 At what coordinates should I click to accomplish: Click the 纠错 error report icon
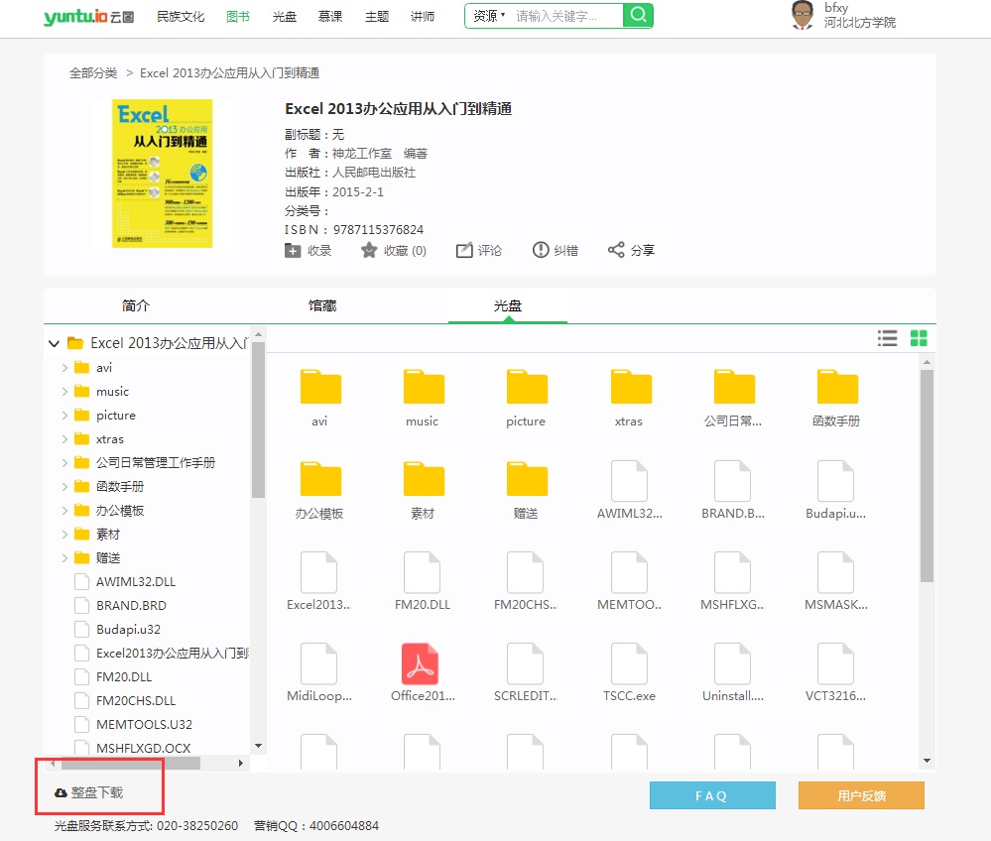coord(541,250)
